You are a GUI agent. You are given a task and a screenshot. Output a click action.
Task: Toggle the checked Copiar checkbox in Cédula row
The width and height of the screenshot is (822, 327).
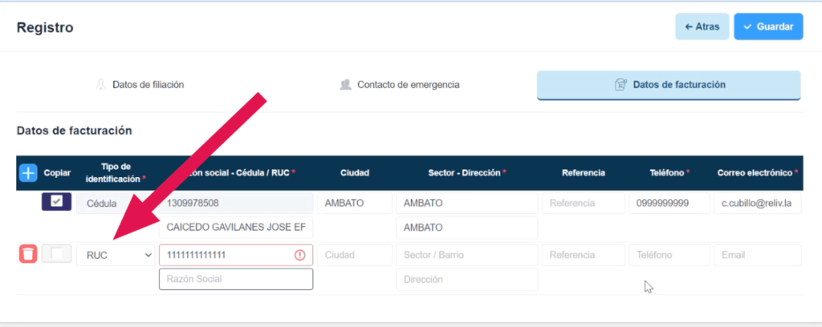click(56, 202)
